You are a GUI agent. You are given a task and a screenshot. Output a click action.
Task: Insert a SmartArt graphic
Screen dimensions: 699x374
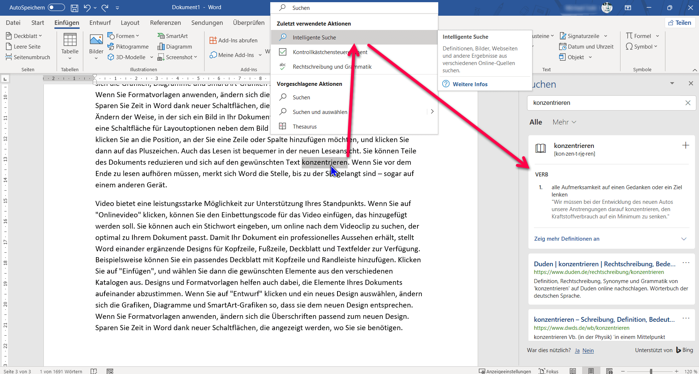coord(173,36)
